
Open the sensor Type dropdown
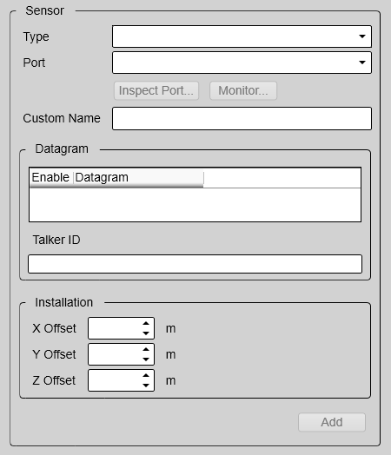242,36
